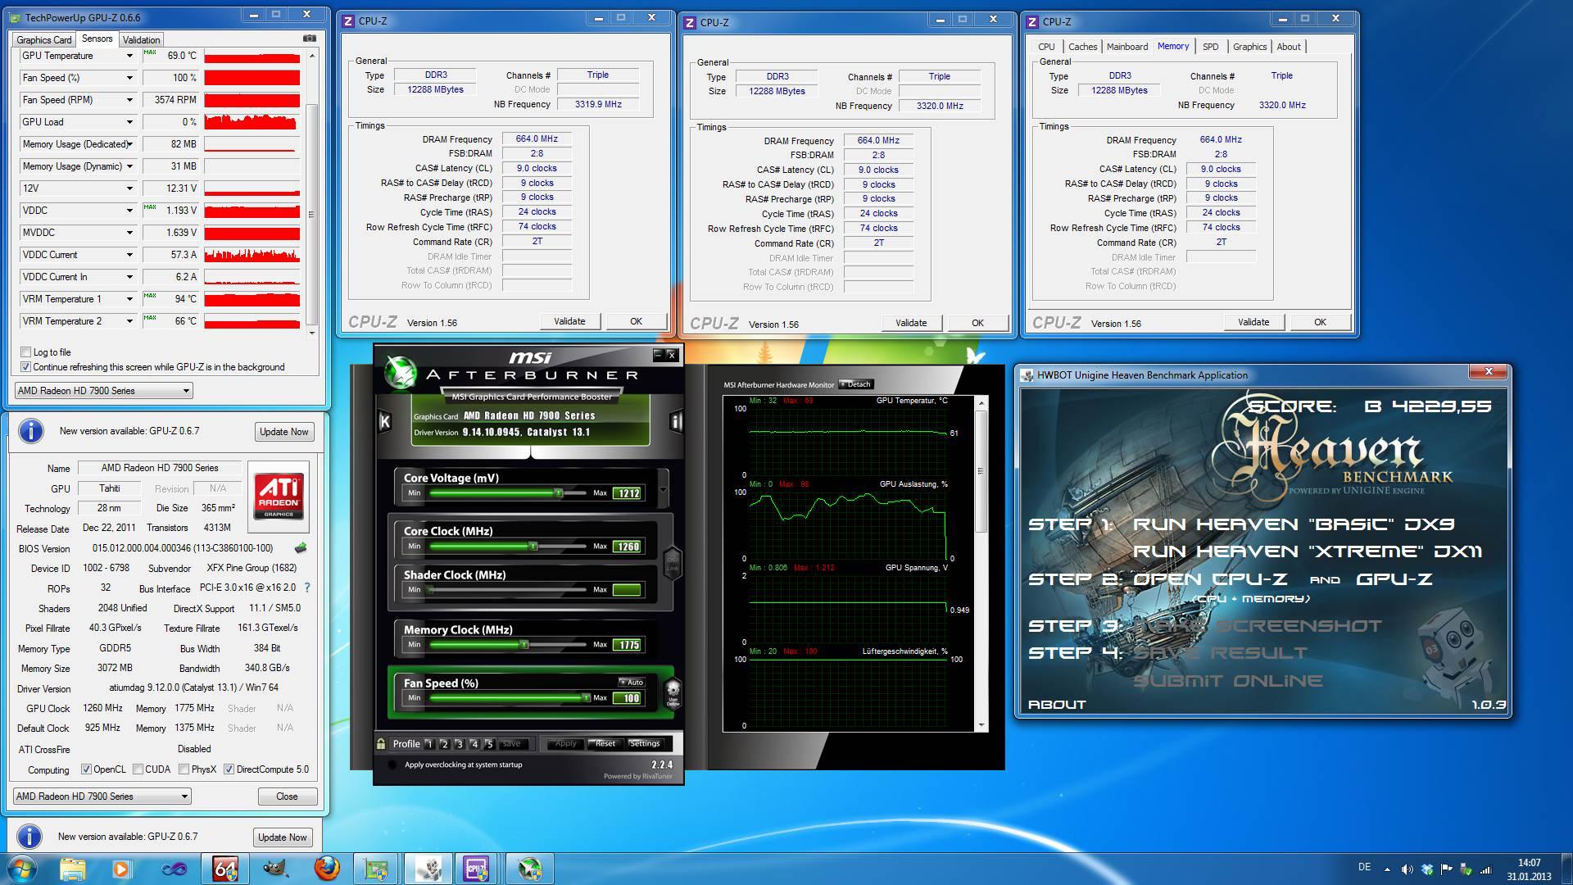Switch to CPU-Z via its taskbar icon
1573x885 pixels.
(476, 869)
